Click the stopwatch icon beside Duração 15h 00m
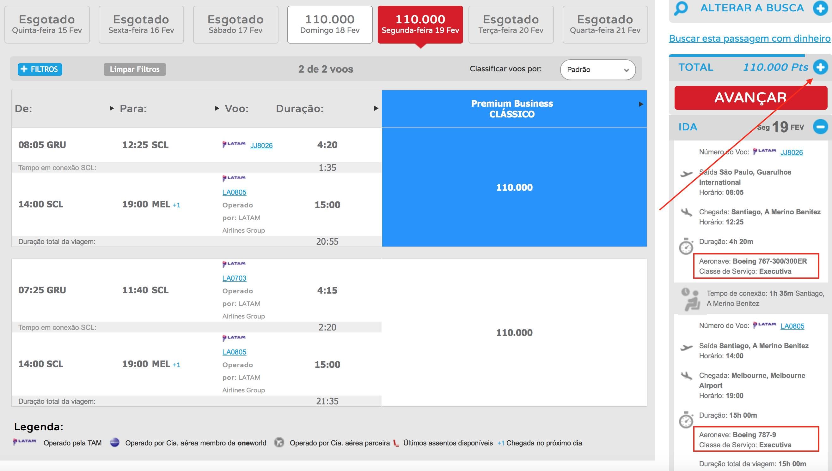Viewport: 832px width, 471px height. point(686,420)
